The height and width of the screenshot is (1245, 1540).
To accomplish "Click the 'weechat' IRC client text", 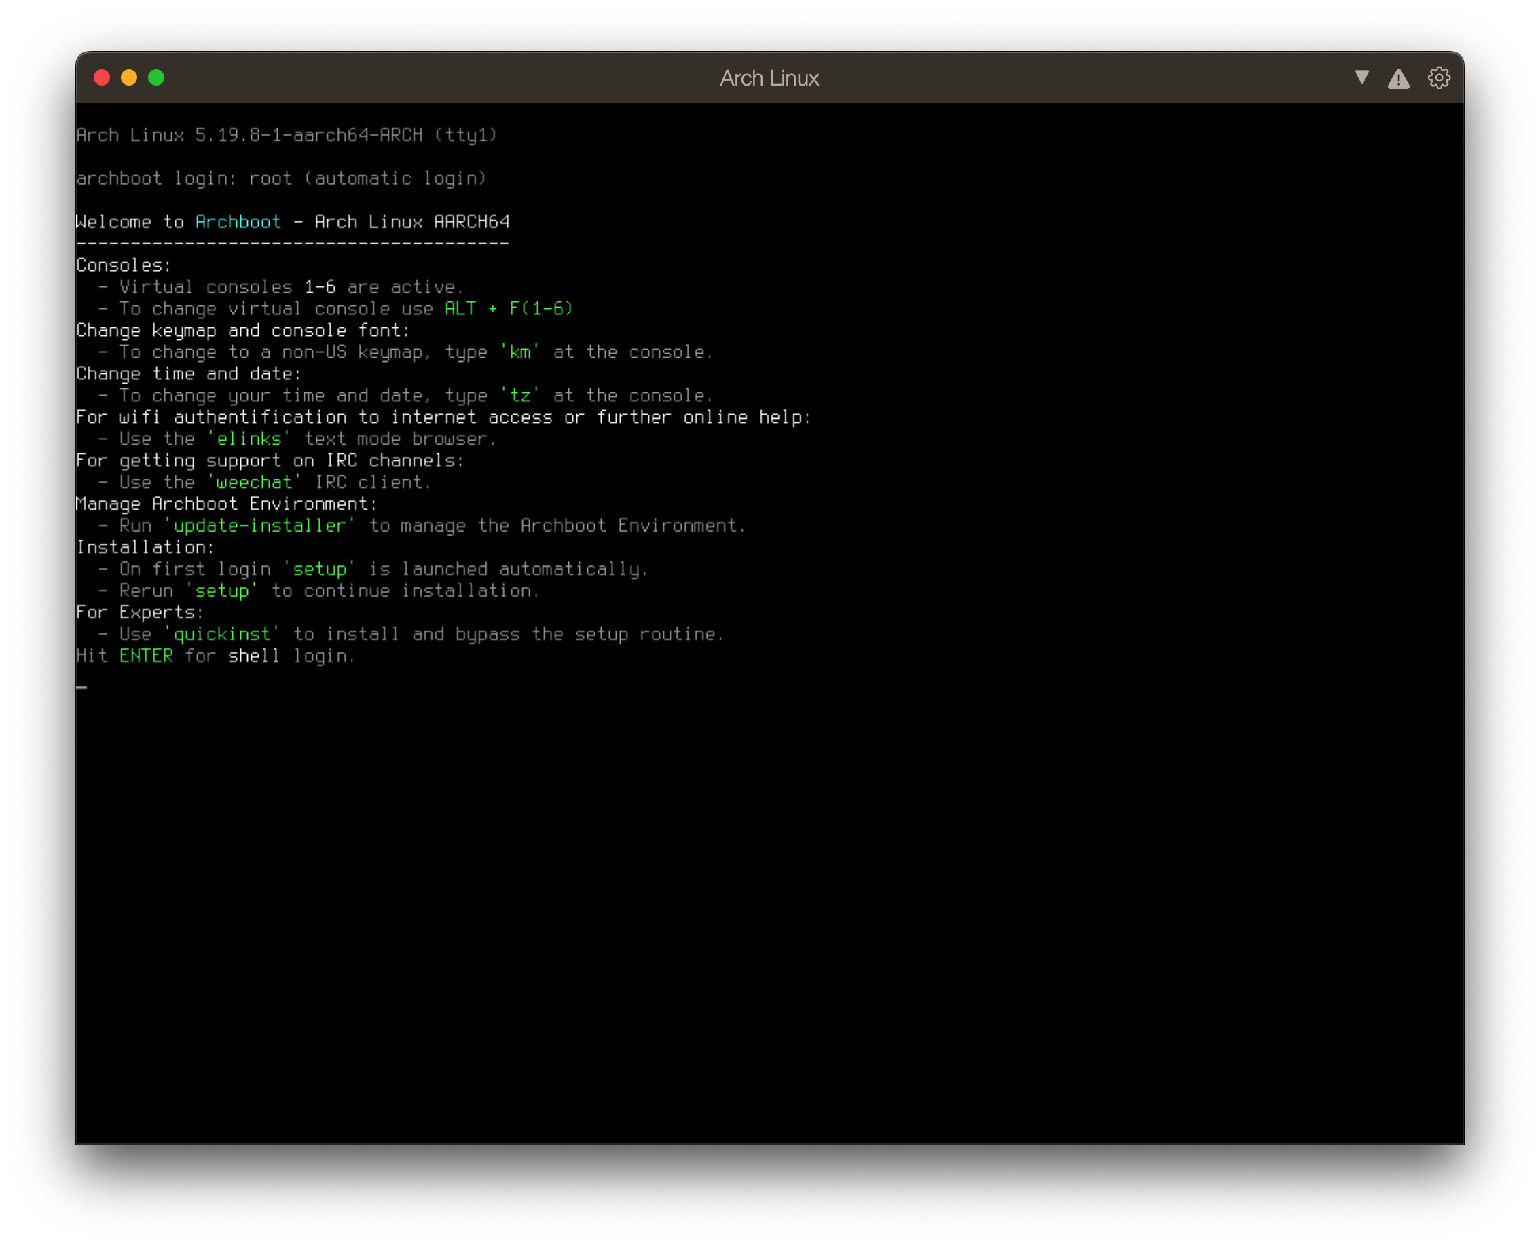I will [254, 482].
